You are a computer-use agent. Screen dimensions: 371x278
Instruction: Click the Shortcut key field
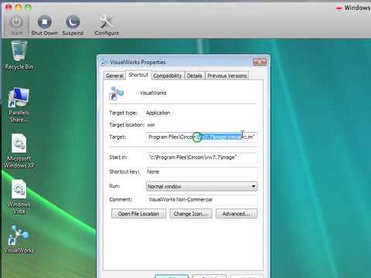click(202, 171)
